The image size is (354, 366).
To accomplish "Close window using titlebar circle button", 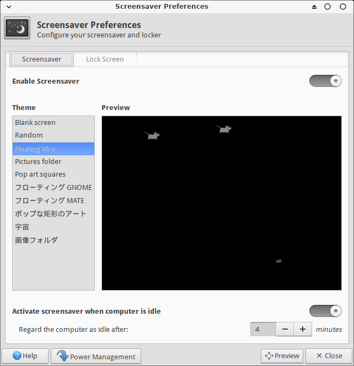I will [343, 7].
